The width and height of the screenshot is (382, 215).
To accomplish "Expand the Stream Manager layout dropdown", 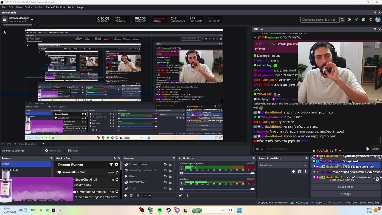I will point(32,20).
